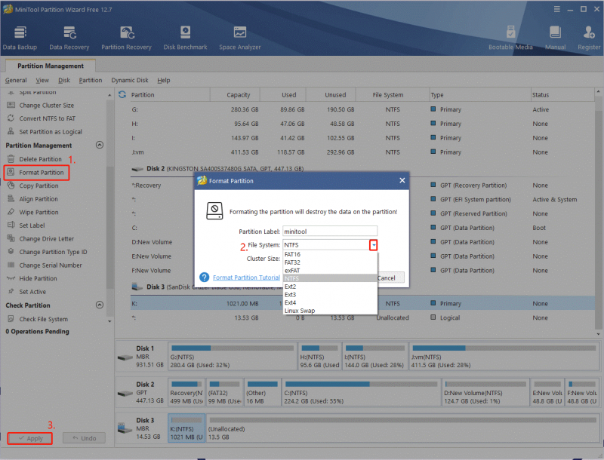Open the Manual from the toolbar
The height and width of the screenshot is (460, 604).
coord(555,38)
